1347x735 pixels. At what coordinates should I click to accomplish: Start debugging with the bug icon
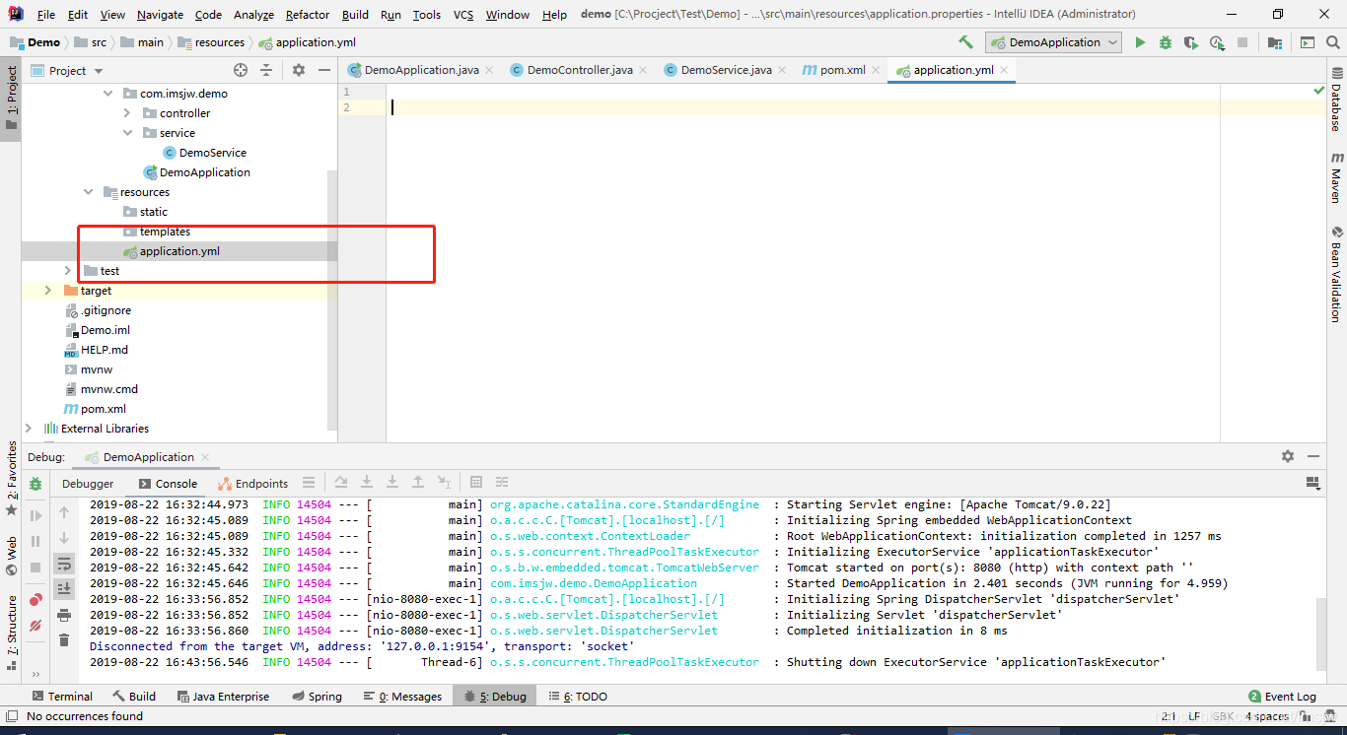point(1166,42)
